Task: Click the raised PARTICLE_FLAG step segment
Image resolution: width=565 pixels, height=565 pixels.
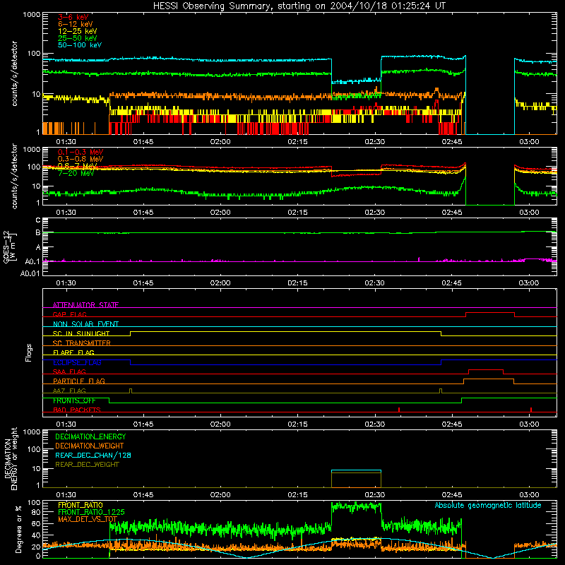Action: tap(489, 379)
